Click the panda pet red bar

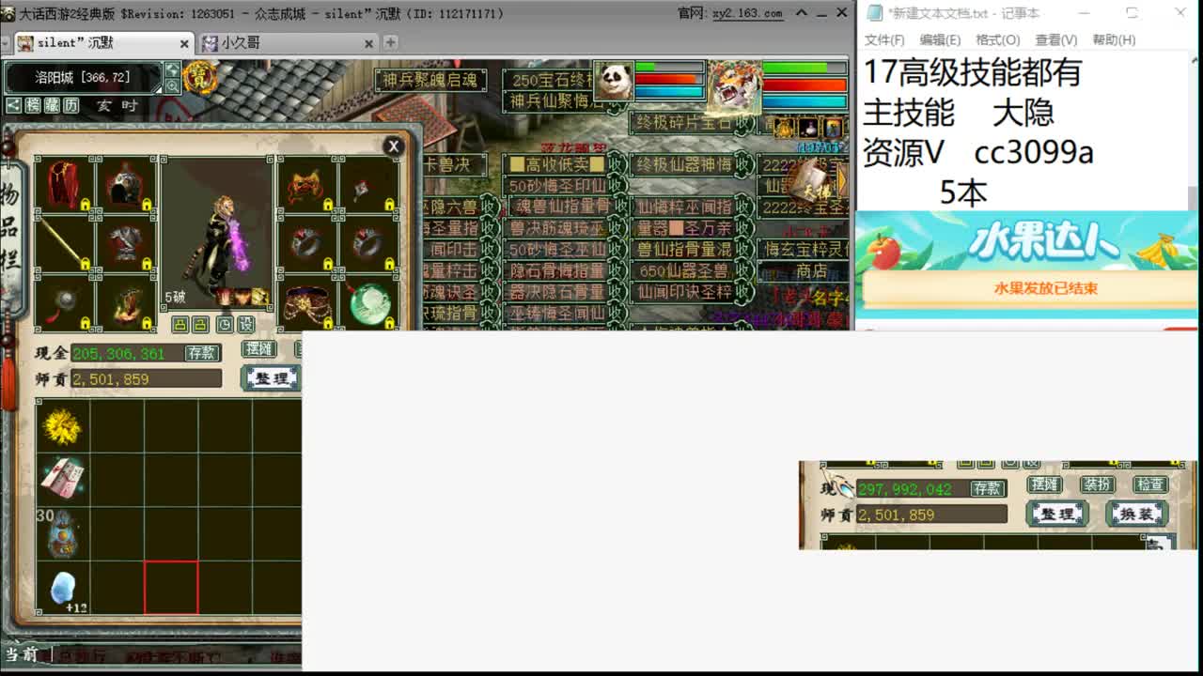pyautogui.click(x=669, y=80)
